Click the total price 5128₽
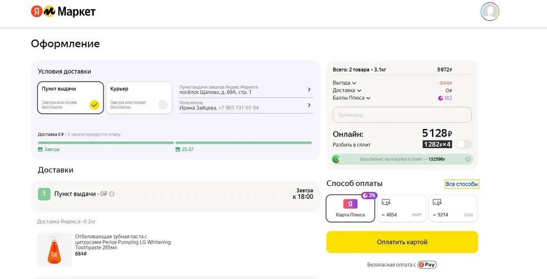547x279 pixels. (437, 133)
